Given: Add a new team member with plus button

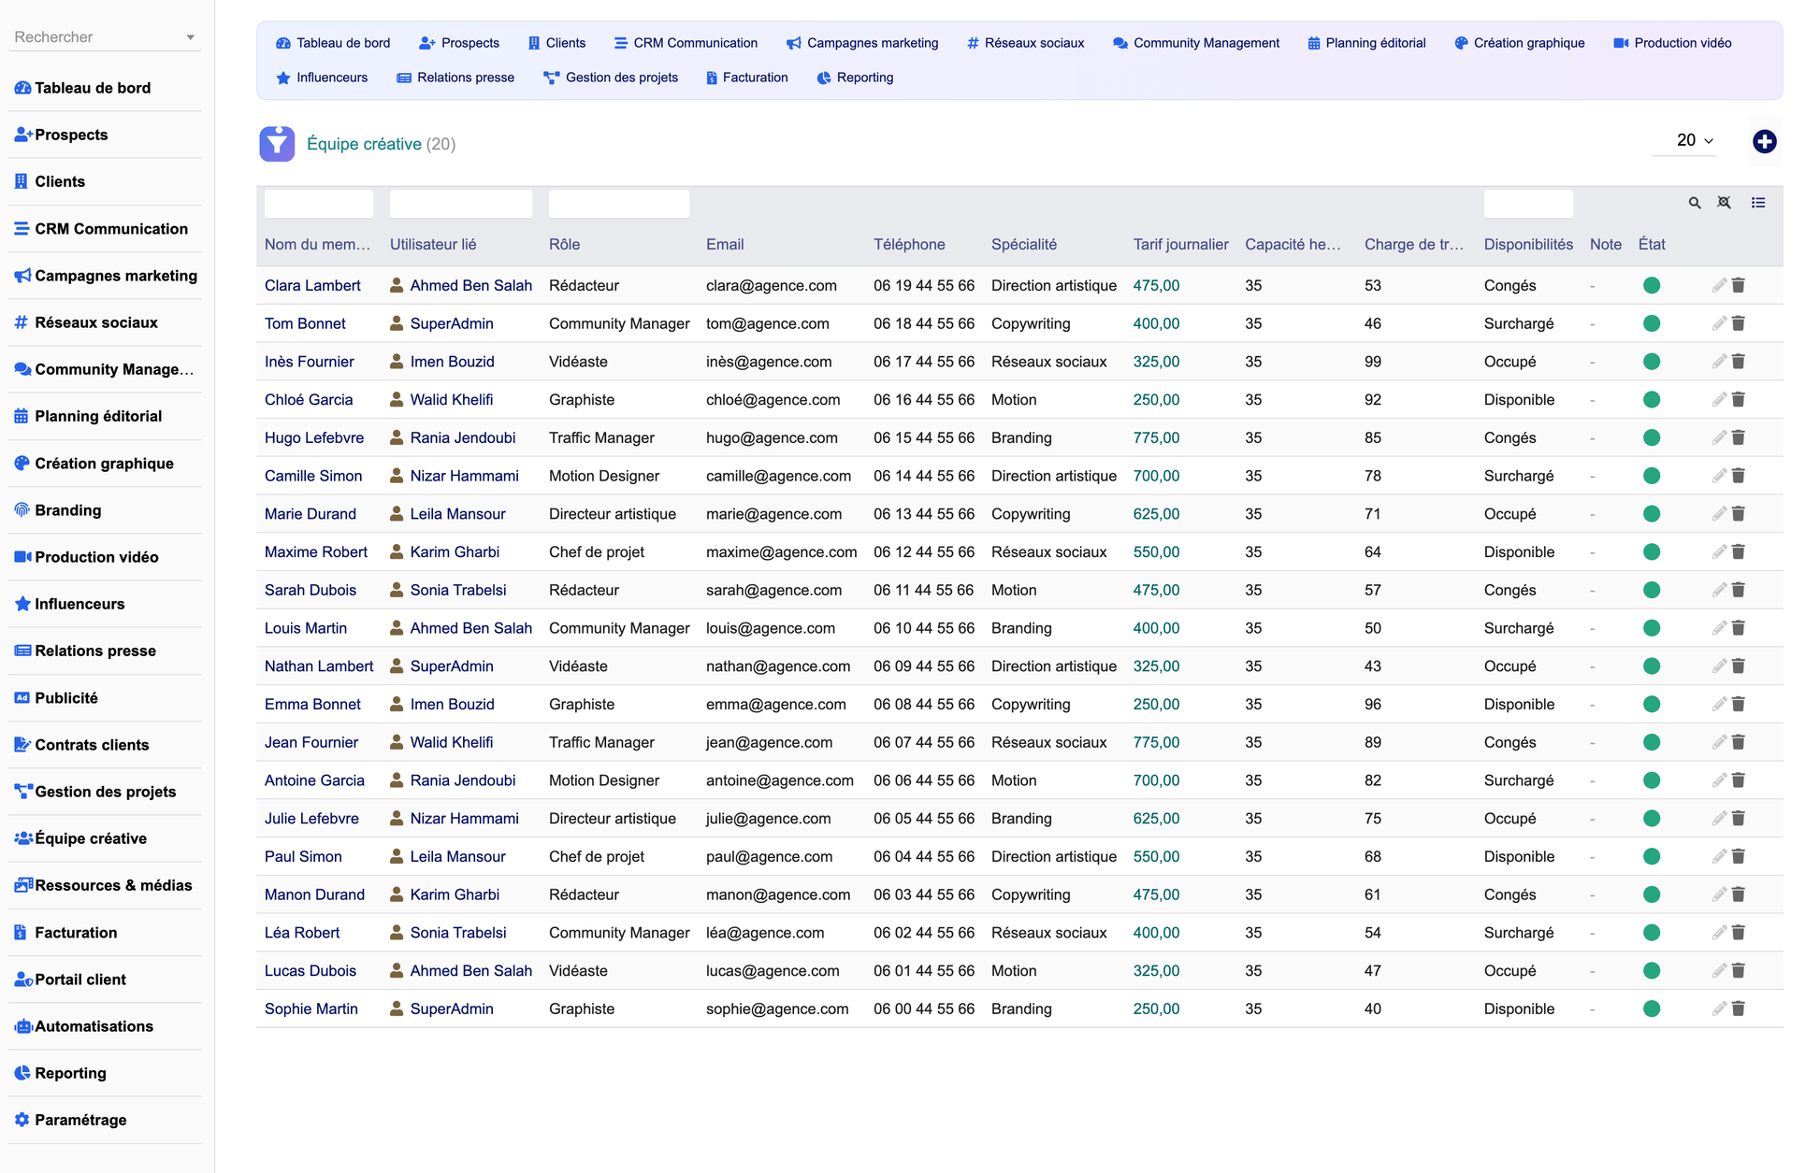Looking at the screenshot, I should [1764, 141].
